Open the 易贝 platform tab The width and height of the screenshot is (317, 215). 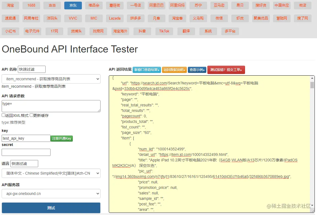(240, 5)
